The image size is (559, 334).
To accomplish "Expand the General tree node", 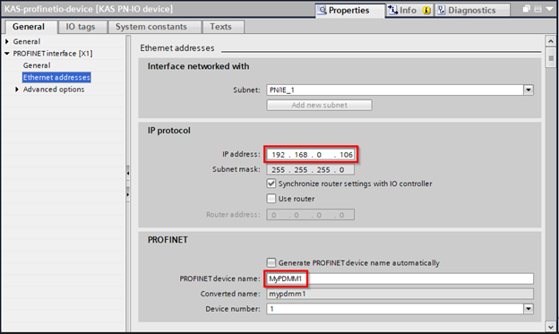I will (x=7, y=42).
